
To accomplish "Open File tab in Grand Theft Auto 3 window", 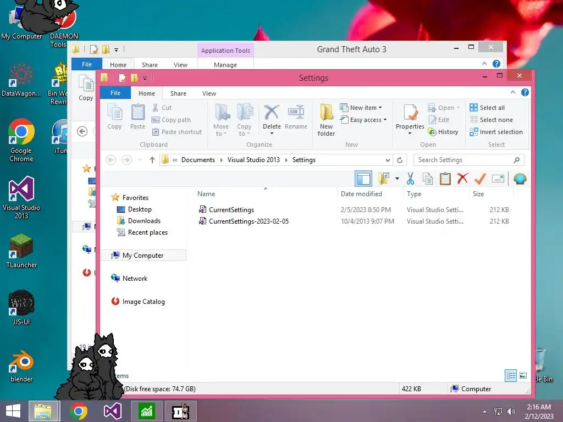I will [87, 64].
